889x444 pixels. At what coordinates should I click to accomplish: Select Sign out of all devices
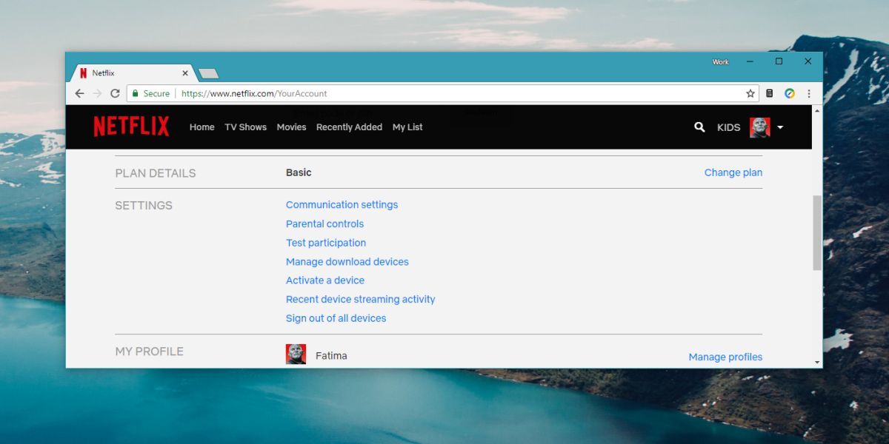(x=336, y=318)
